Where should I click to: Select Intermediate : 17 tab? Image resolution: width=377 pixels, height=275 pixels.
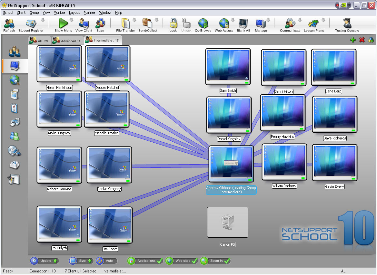point(103,40)
